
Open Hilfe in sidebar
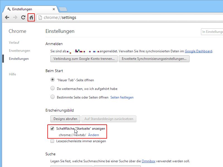point(12,74)
